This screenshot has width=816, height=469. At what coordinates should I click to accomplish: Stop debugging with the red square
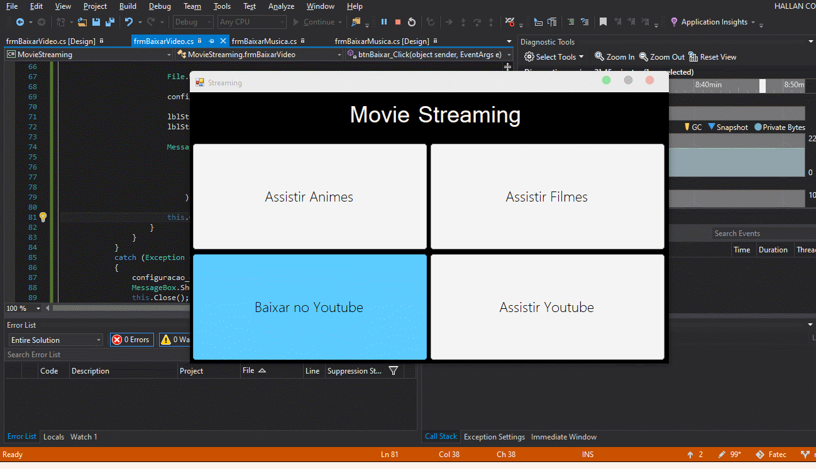point(397,22)
